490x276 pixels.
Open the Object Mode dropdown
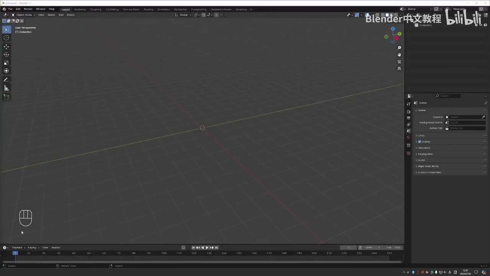(x=23, y=15)
